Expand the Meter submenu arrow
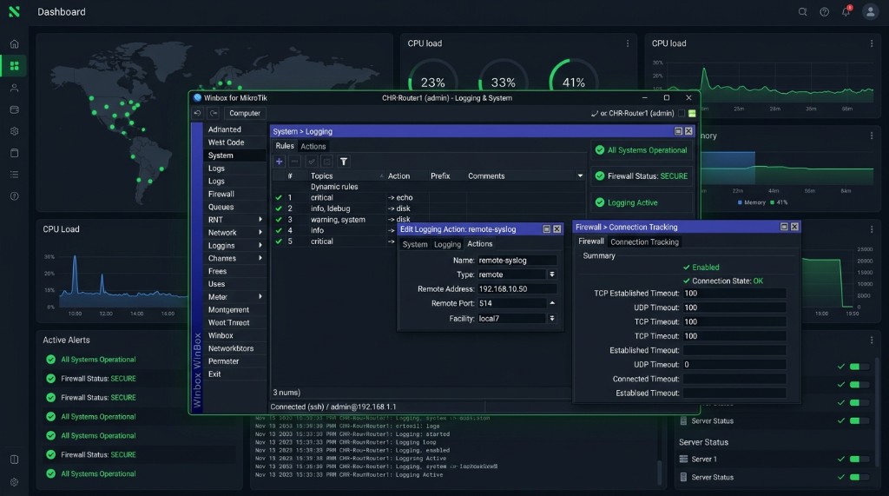 click(260, 297)
